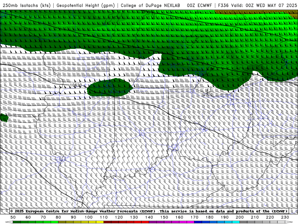Screen dimensions: 298x224
Task: Select the '190' legend value
Action: pyautogui.click(x=225, y=217)
